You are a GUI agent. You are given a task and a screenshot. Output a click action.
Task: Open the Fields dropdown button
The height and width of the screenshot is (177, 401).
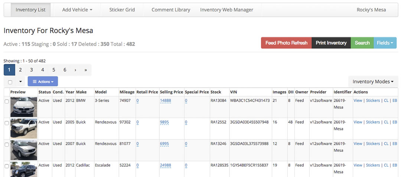385,43
